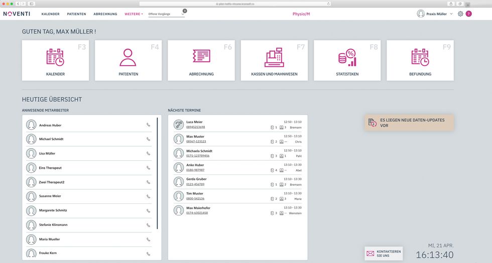Click the browser address bar

click(x=235, y=4)
